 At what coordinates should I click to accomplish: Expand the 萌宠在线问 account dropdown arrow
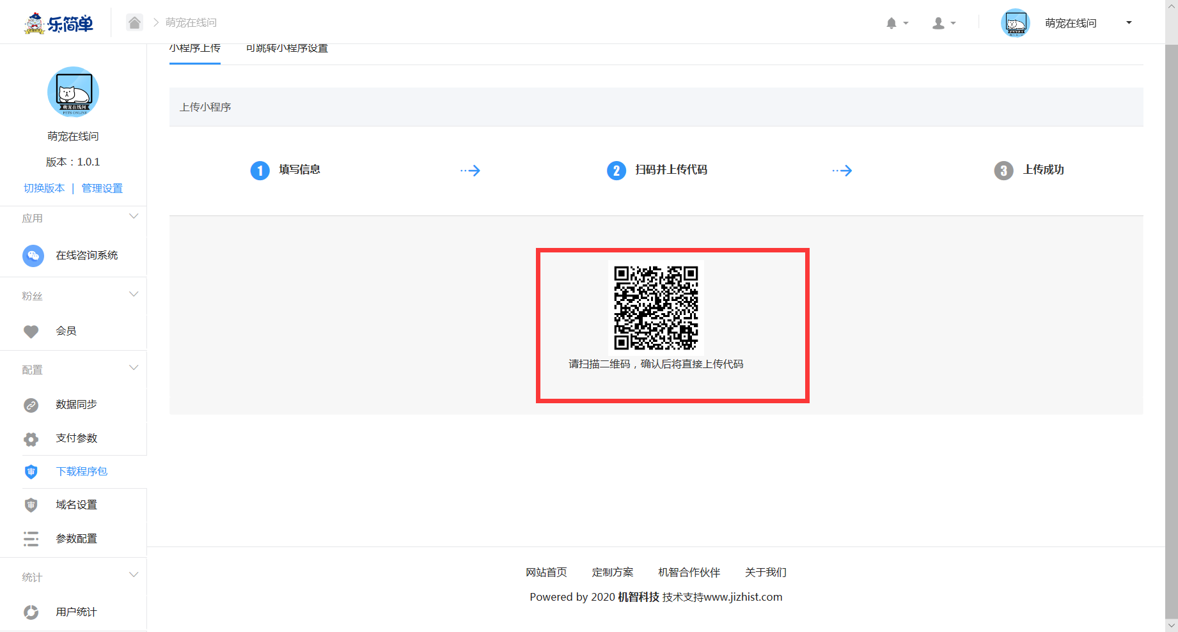click(1129, 22)
